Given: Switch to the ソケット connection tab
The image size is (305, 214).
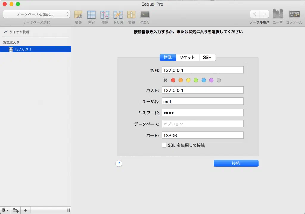Looking at the screenshot, I should (187, 58).
